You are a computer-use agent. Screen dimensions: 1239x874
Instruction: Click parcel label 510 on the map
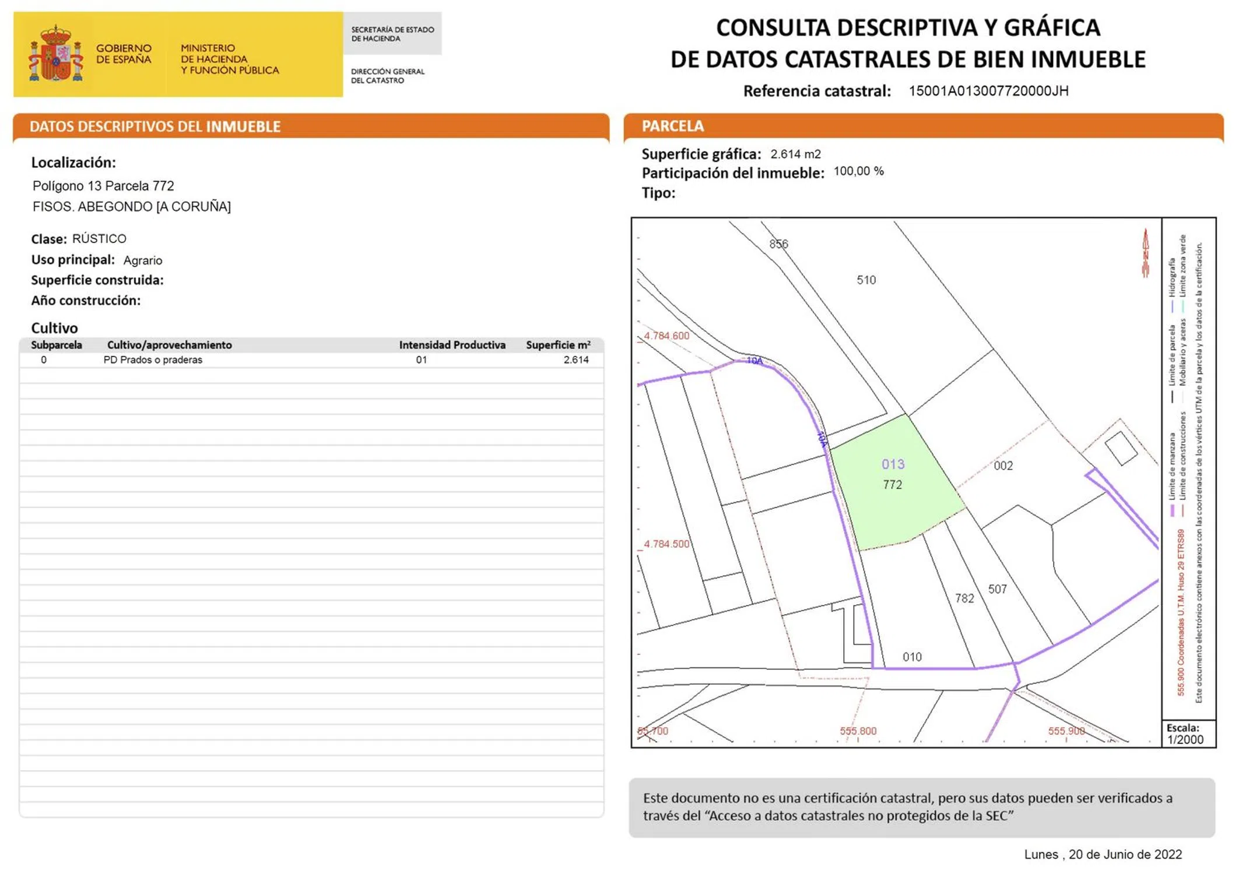(x=866, y=280)
